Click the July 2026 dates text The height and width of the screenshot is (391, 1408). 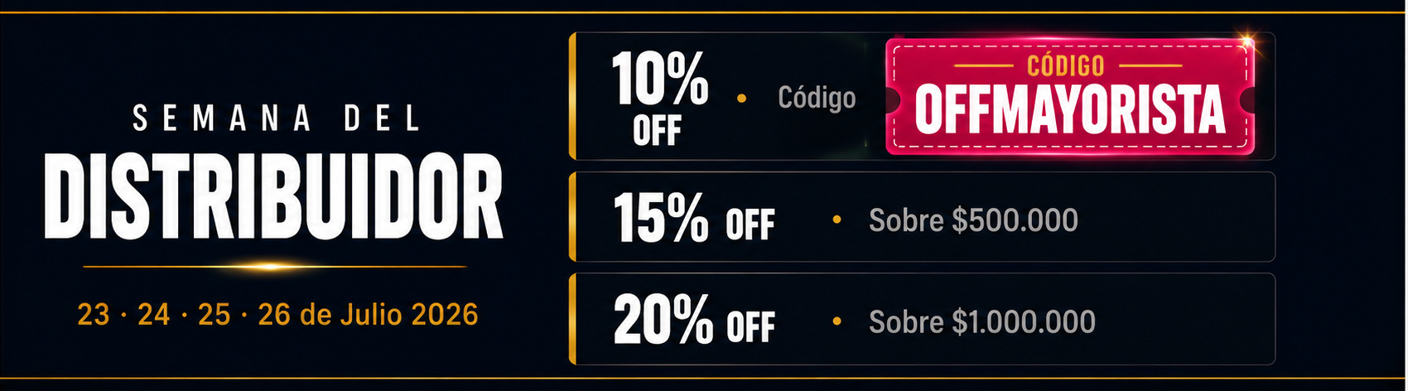tap(277, 315)
